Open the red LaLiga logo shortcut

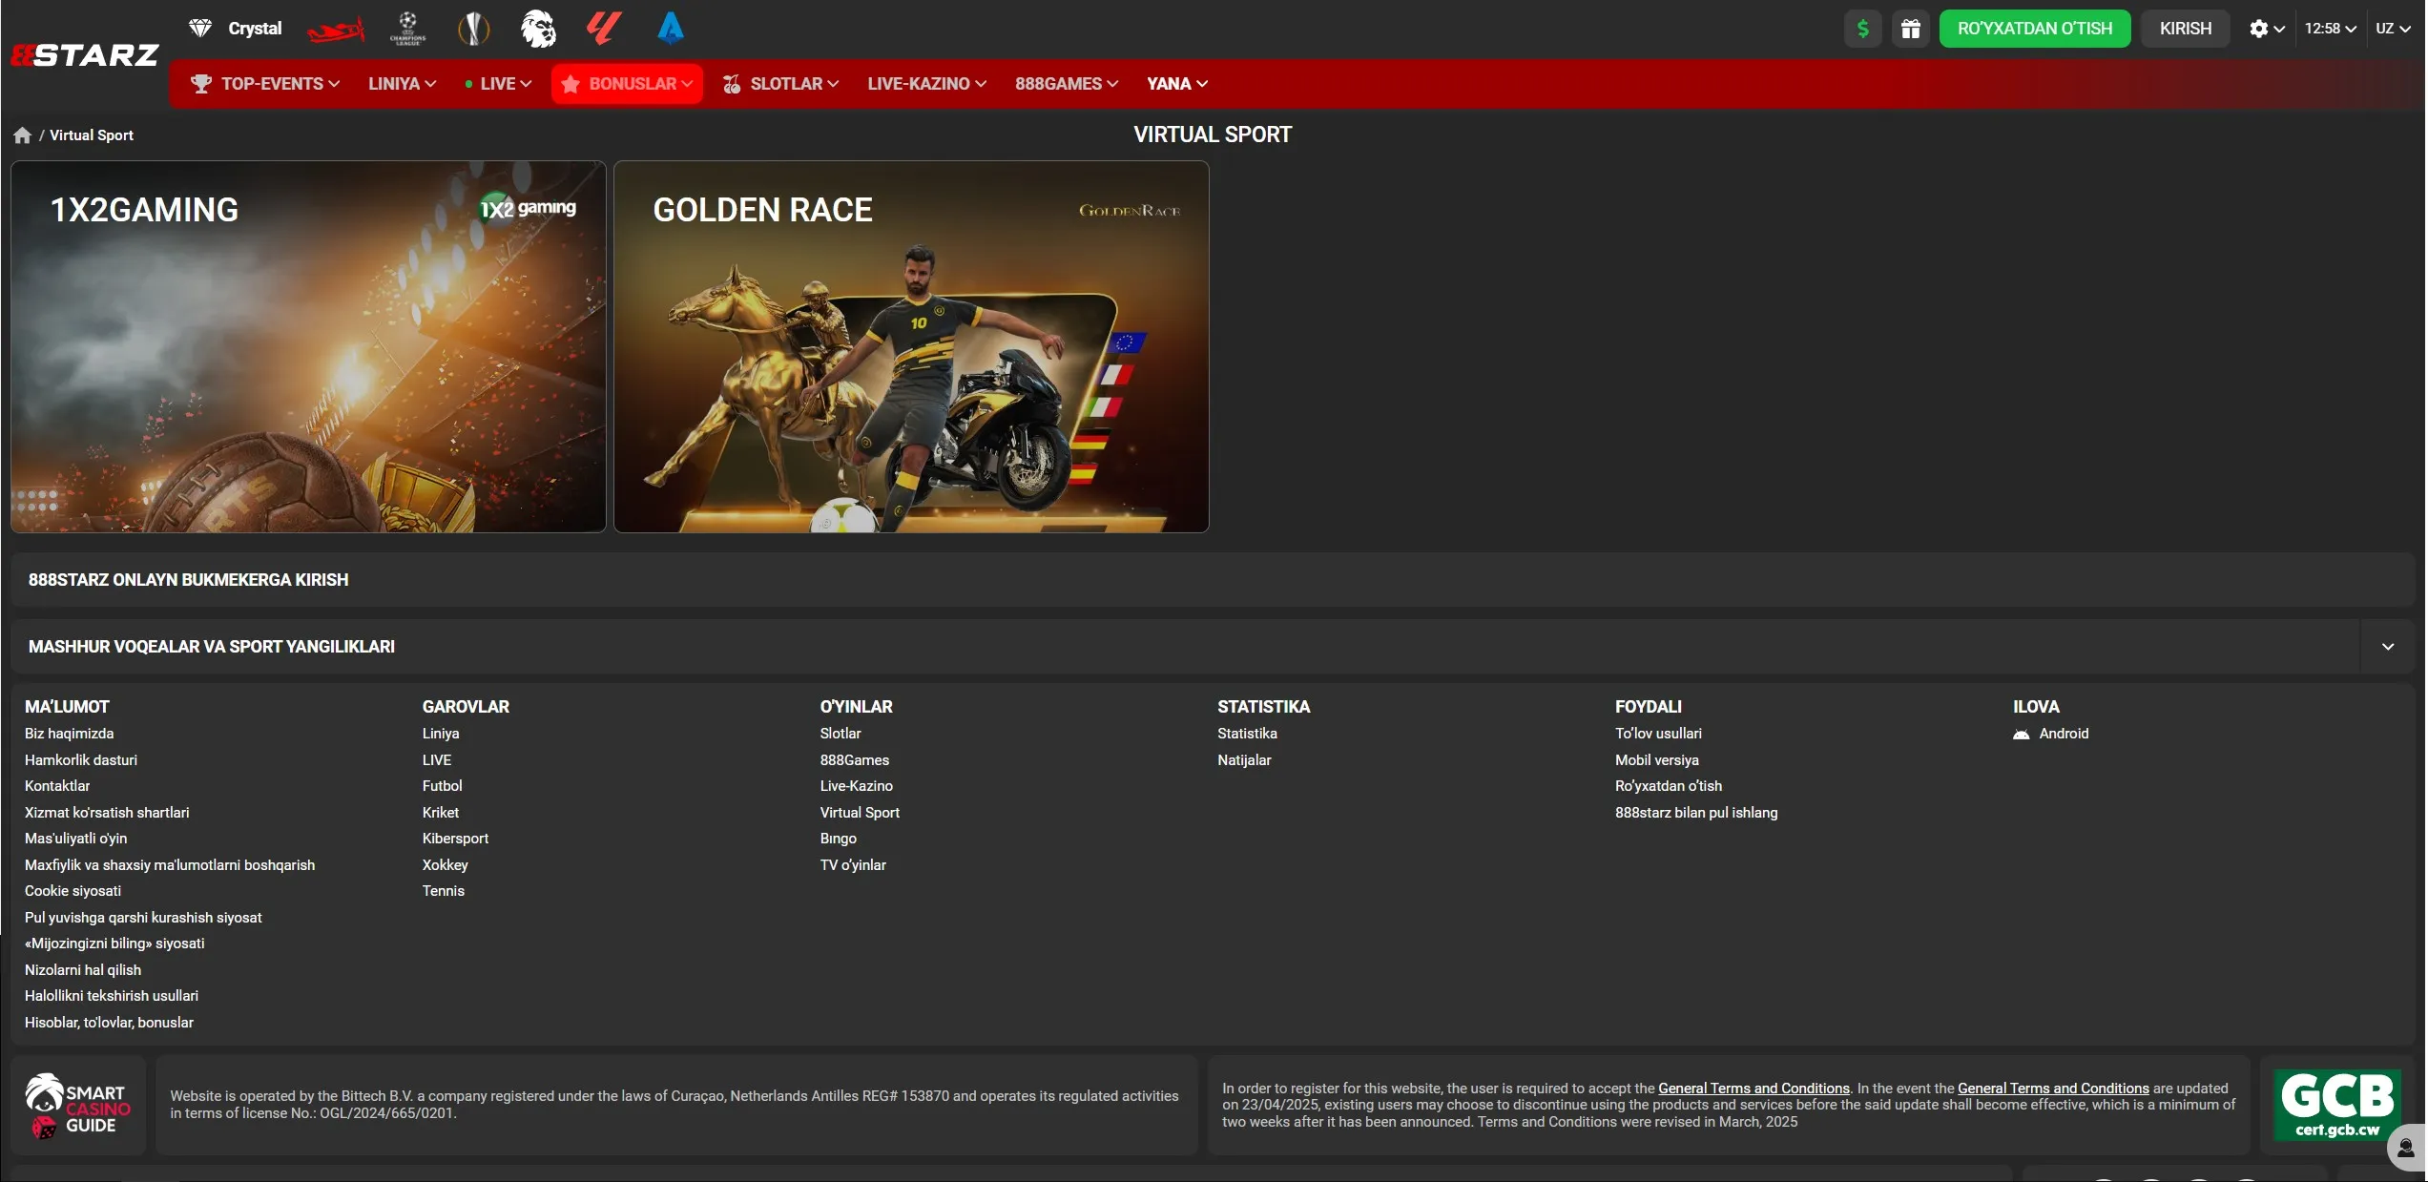(603, 29)
